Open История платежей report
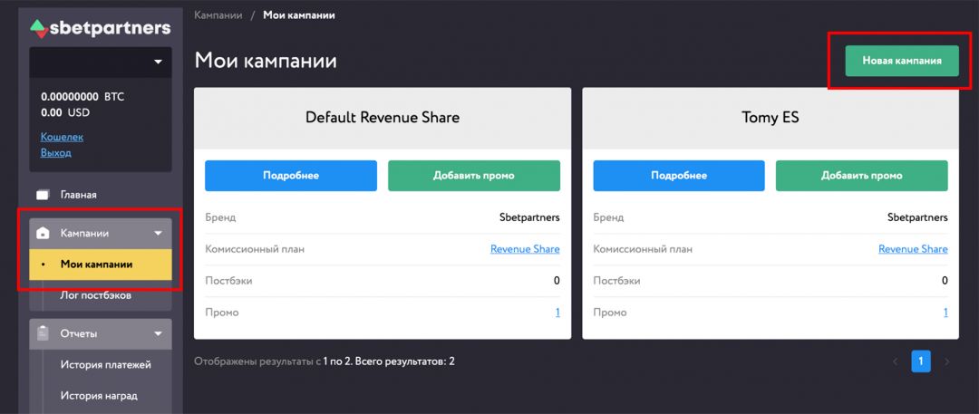 pyautogui.click(x=105, y=365)
